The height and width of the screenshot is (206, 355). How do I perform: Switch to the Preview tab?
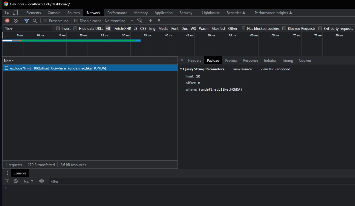click(231, 60)
